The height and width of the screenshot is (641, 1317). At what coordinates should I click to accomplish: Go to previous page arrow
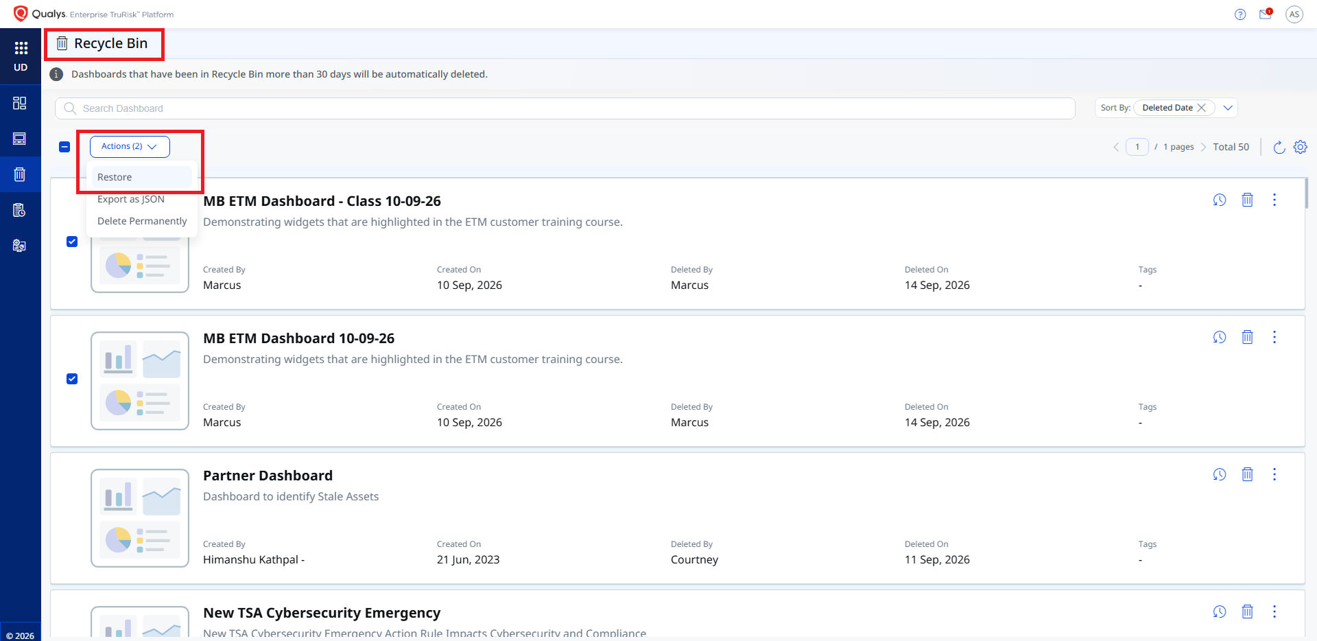click(1116, 147)
